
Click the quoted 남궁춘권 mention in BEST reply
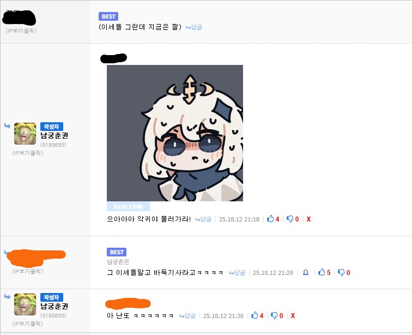point(118,262)
